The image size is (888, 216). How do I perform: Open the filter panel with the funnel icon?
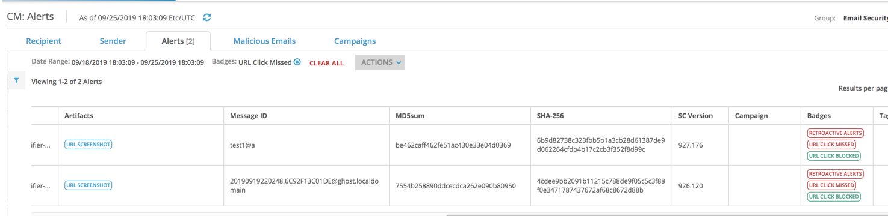point(16,80)
